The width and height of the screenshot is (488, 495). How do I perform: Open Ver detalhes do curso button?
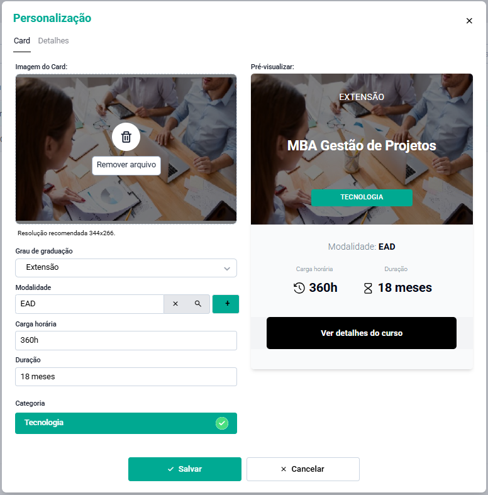pyautogui.click(x=362, y=333)
